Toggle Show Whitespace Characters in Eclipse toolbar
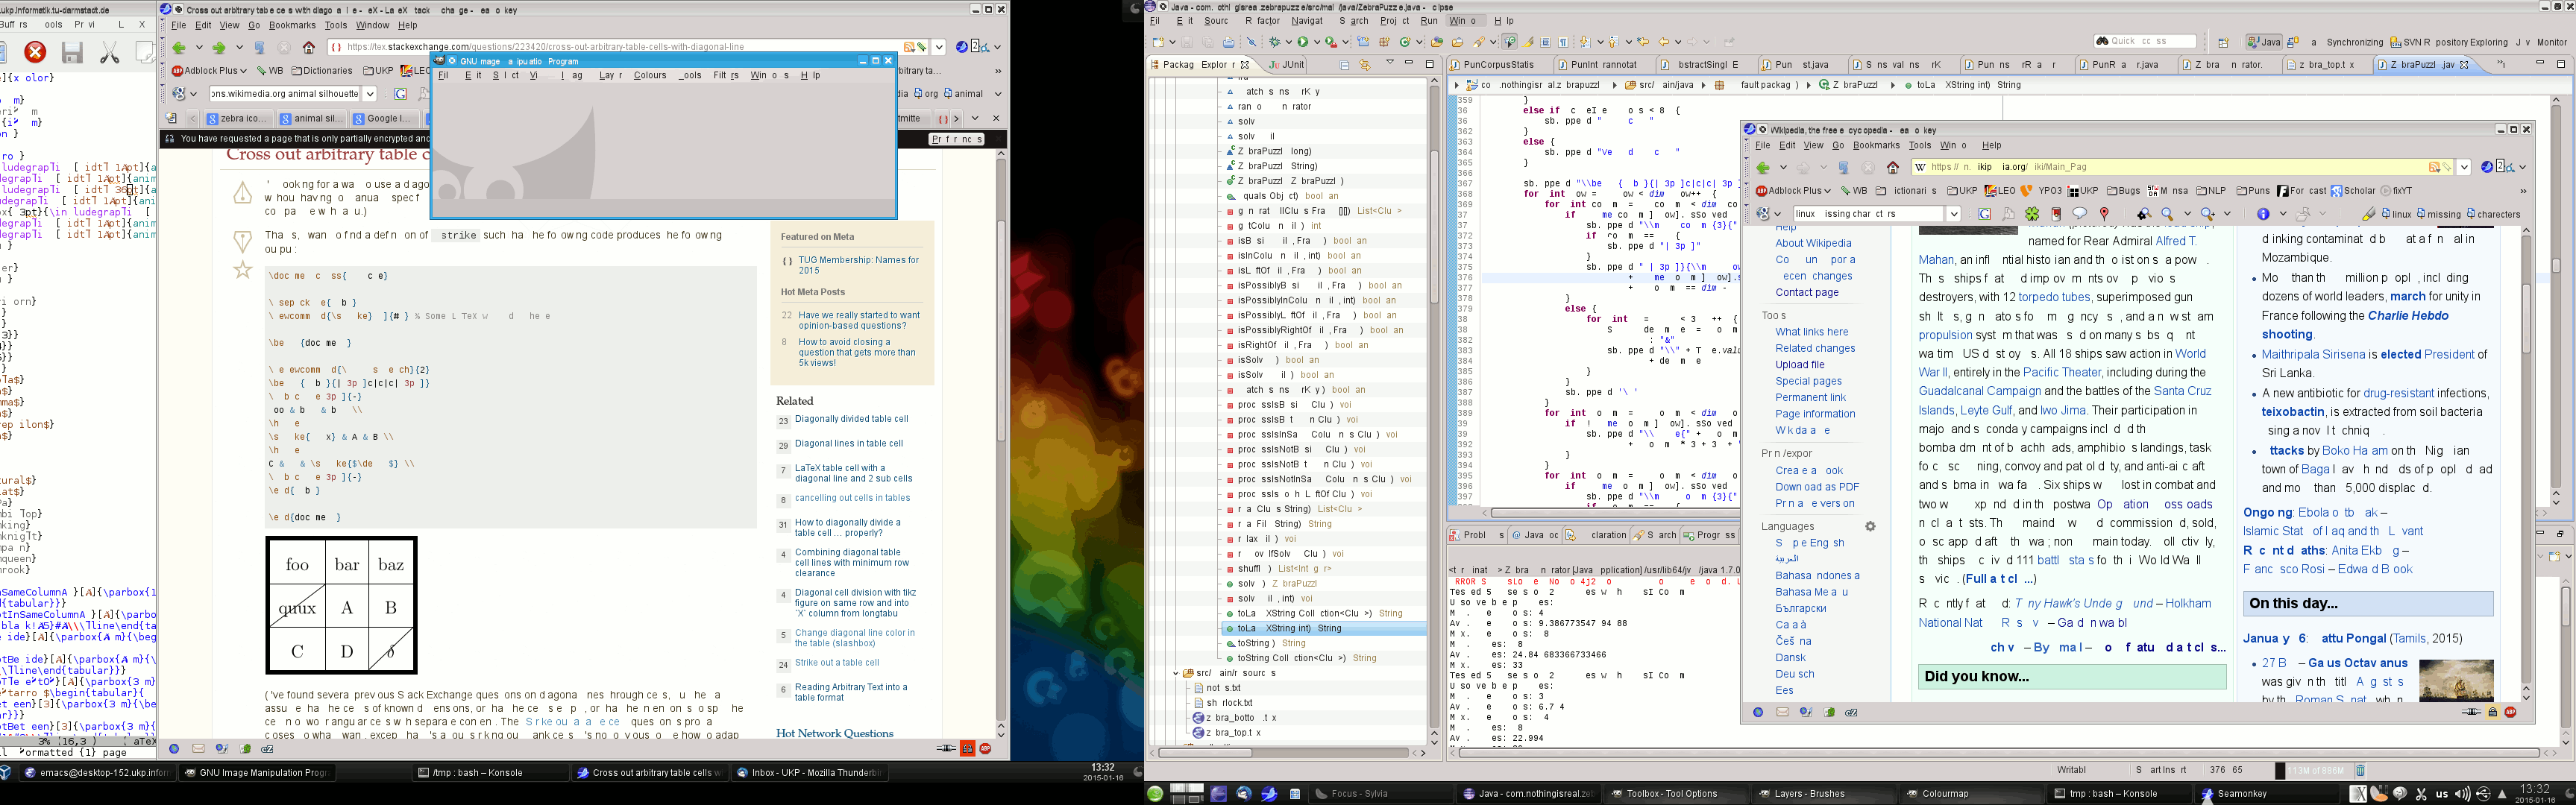This screenshot has height=805, width=2576. click(1563, 42)
